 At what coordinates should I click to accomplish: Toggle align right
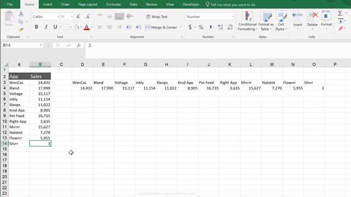pos(119,27)
